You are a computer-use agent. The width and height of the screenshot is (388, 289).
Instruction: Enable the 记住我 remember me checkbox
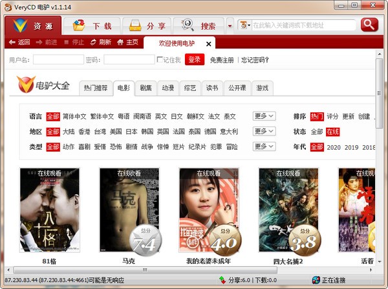coord(160,60)
